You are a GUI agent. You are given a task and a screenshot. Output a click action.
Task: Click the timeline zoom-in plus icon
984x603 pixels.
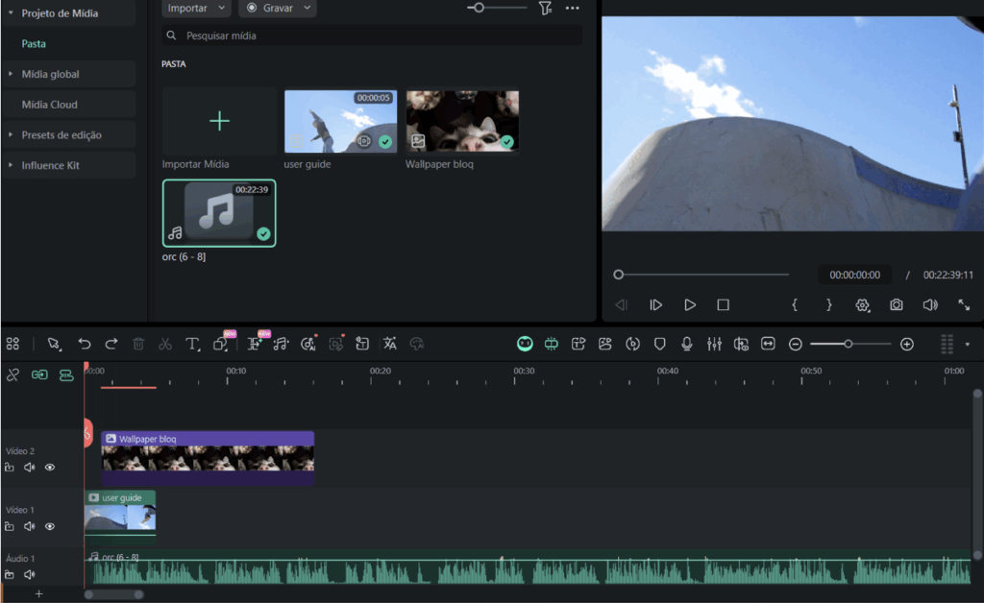tap(906, 344)
